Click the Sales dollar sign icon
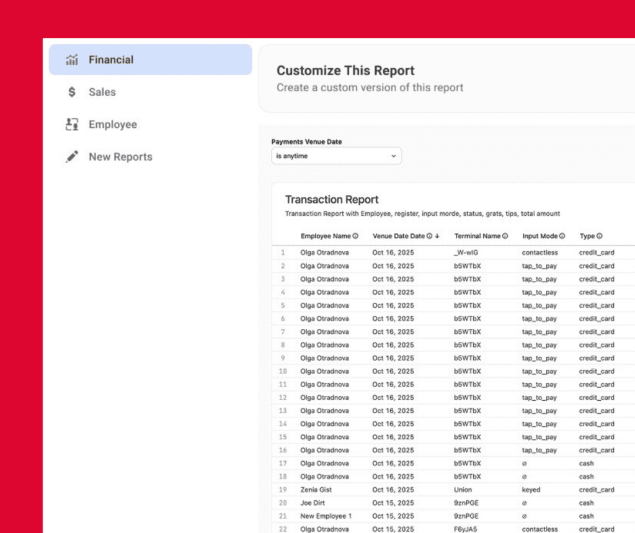Screen dimensions: 635x533 click(x=72, y=92)
